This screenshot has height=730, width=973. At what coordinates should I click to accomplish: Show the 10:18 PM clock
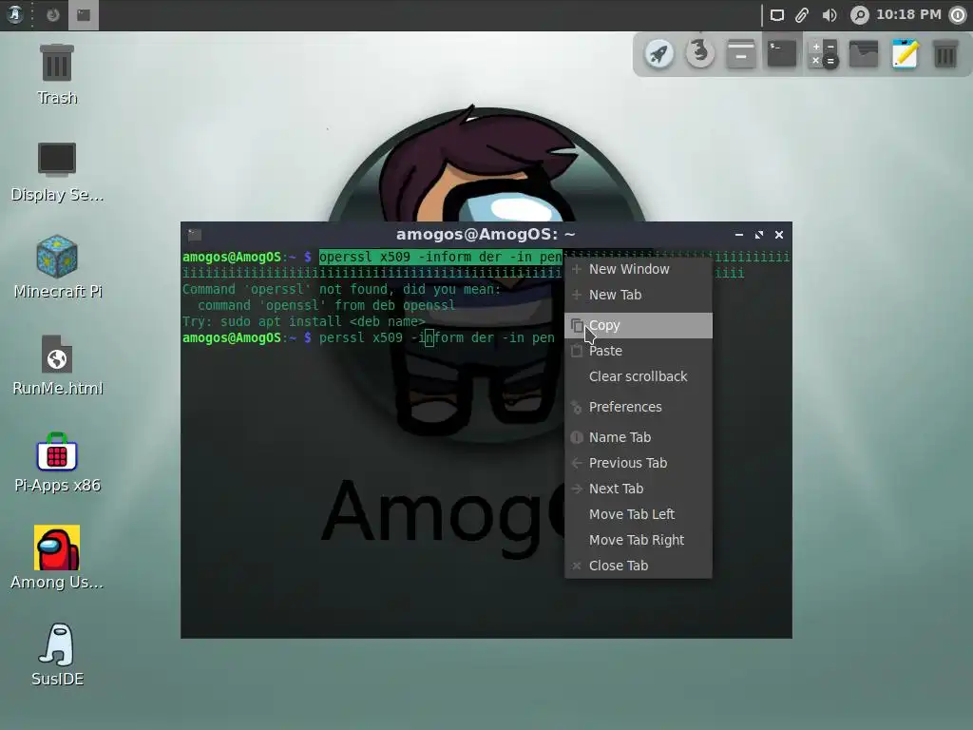tap(908, 14)
